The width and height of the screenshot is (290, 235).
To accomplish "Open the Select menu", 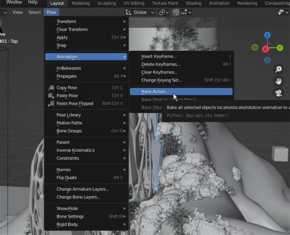I will pos(34,12).
